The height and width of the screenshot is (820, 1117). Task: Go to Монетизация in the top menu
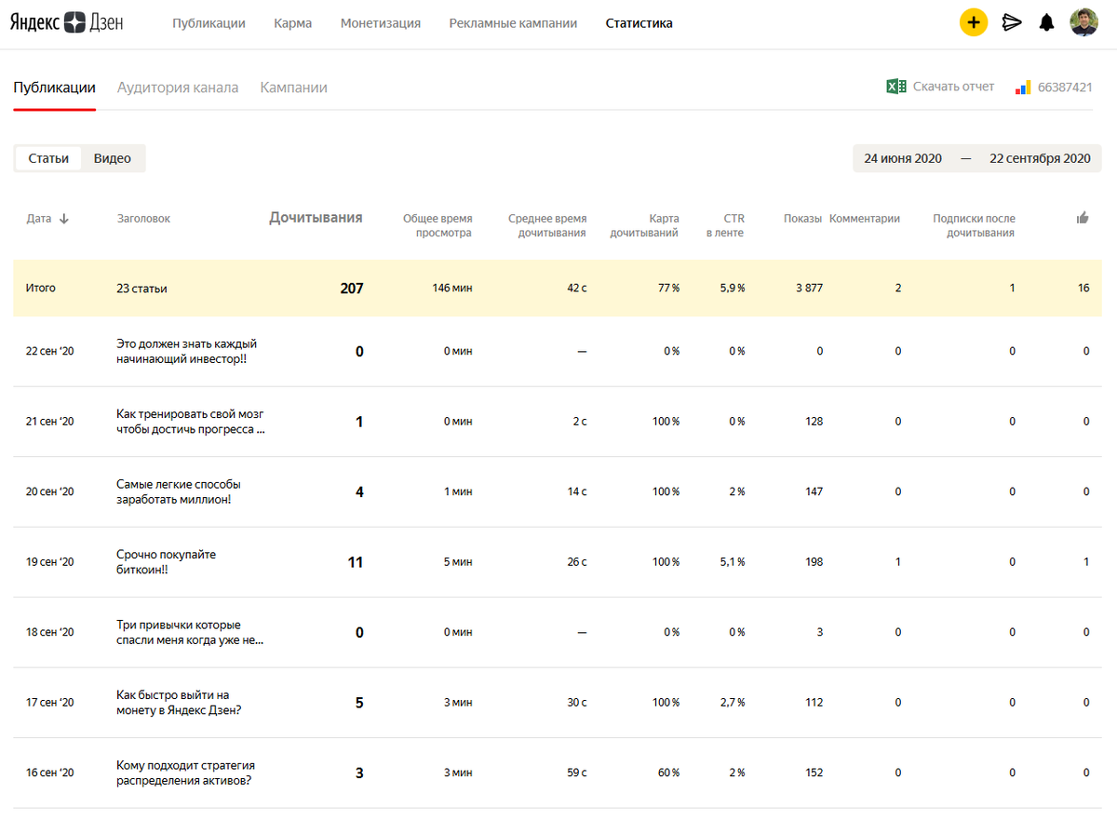coord(381,23)
